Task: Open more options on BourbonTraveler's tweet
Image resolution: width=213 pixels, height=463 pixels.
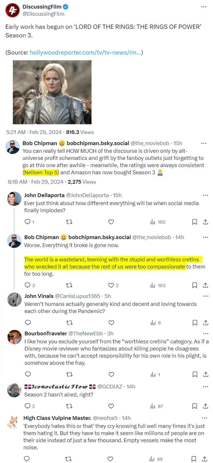Action: [x=206, y=333]
